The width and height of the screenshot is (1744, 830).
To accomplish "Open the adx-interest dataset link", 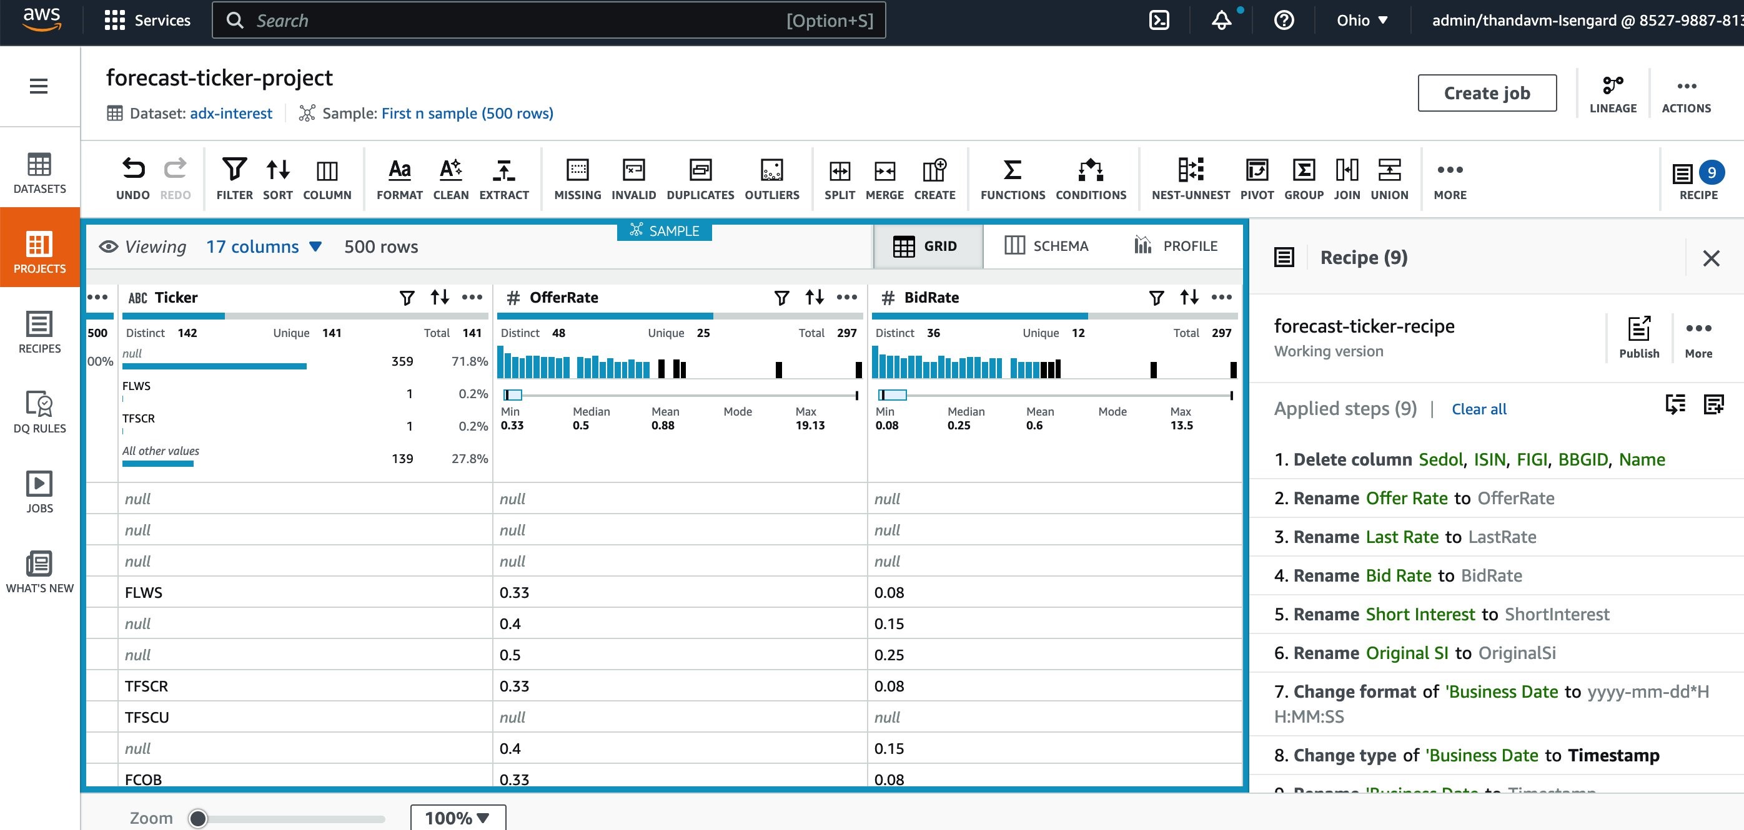I will [231, 113].
